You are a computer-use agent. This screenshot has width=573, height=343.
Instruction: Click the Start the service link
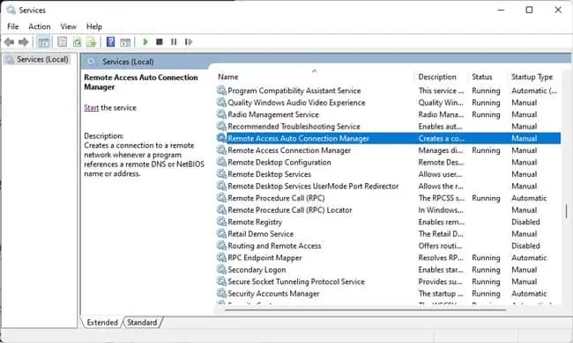(92, 108)
